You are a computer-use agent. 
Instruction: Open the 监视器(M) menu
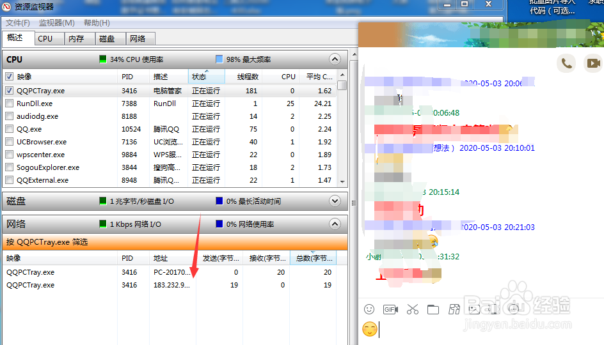56,23
